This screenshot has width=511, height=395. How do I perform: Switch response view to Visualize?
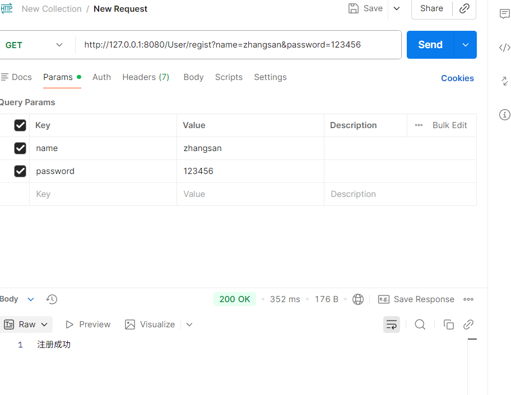tap(150, 325)
